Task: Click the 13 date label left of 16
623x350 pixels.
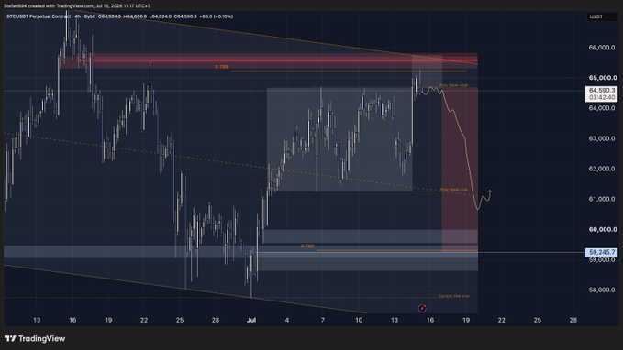Action: pos(37,320)
